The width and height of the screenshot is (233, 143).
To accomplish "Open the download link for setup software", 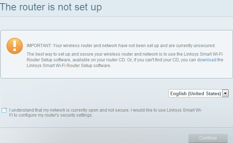I will click(x=207, y=60).
